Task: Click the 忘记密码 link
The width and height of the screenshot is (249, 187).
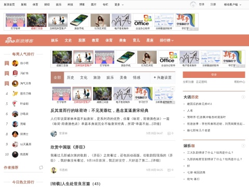Action: tap(201, 82)
